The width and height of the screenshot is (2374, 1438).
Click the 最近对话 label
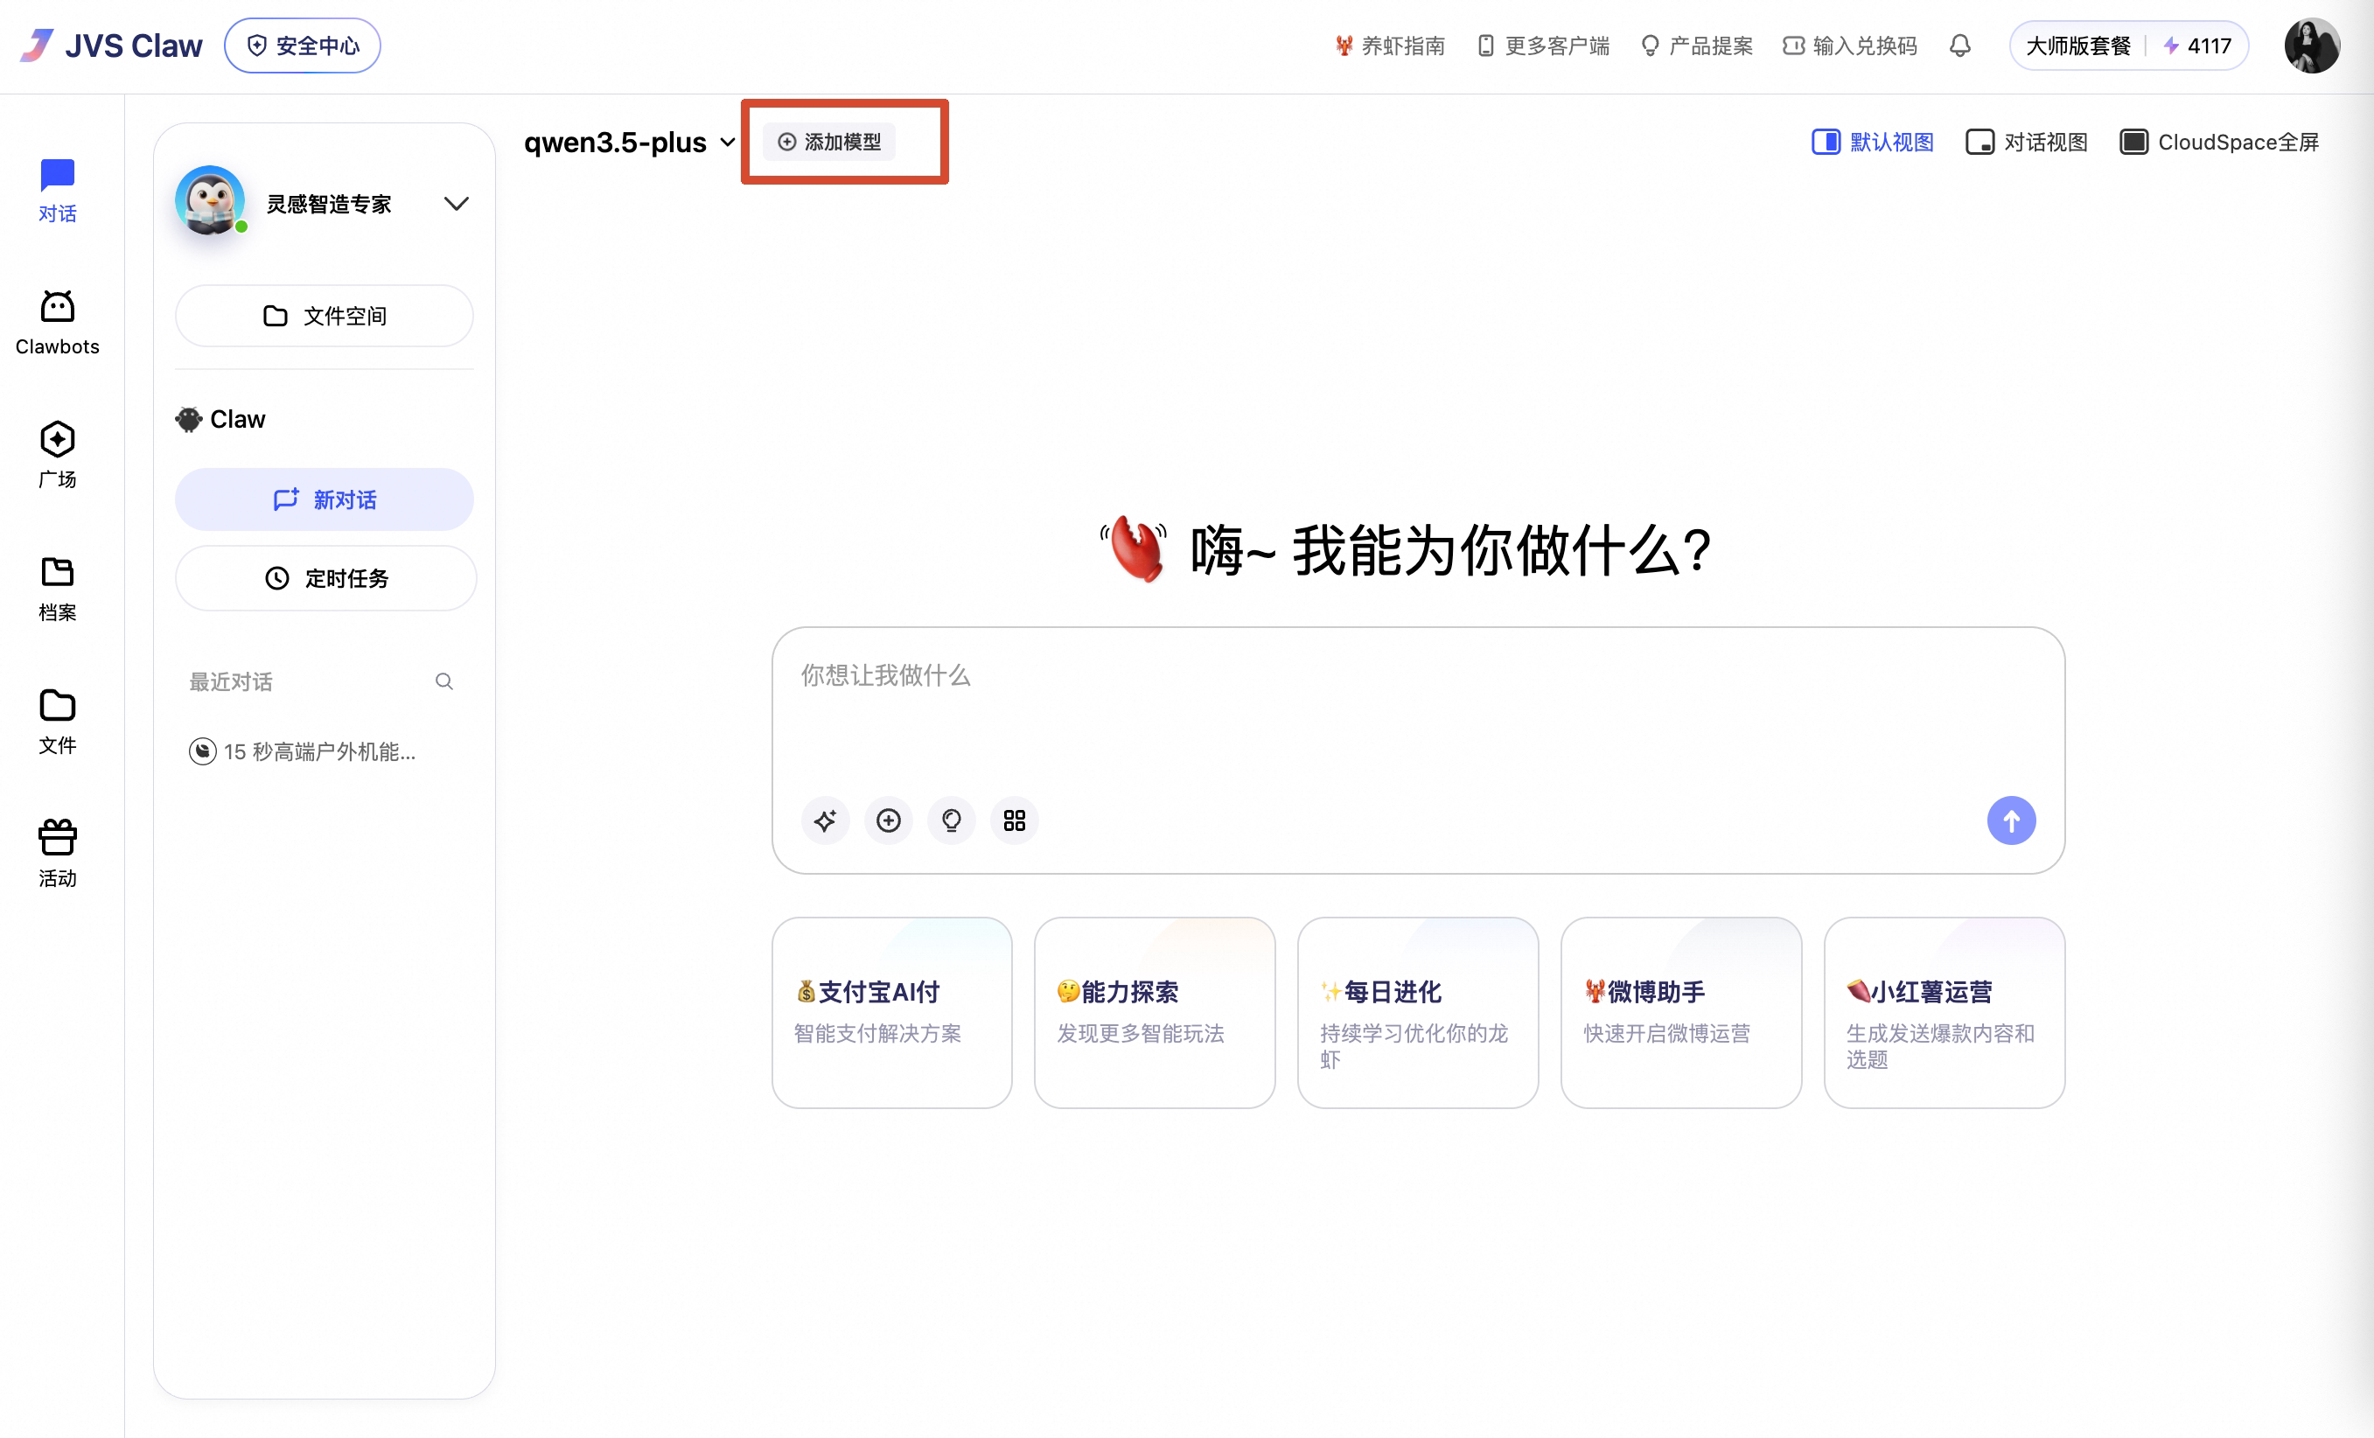tap(230, 681)
